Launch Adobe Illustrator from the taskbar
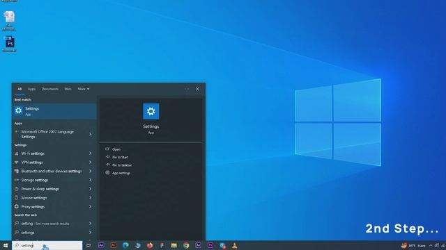 click(113, 245)
